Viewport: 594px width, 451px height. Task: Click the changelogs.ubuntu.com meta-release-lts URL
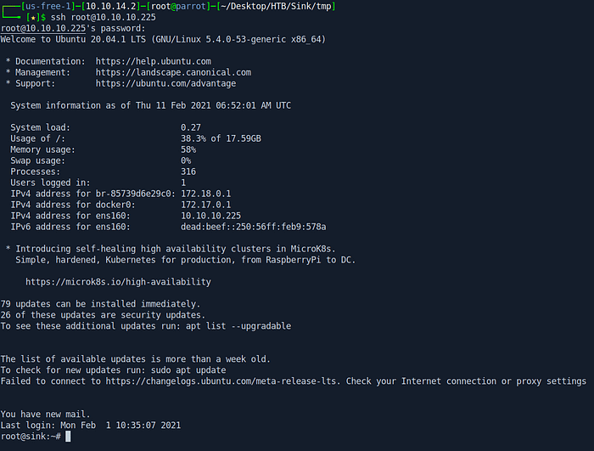[x=221, y=381]
